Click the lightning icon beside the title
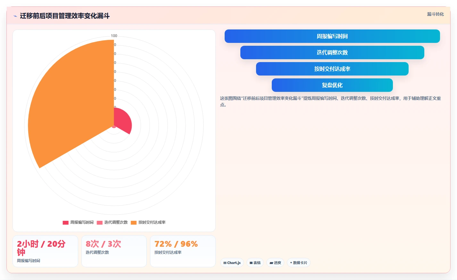Image resolution: width=457 pixels, height=280 pixels. tap(15, 16)
